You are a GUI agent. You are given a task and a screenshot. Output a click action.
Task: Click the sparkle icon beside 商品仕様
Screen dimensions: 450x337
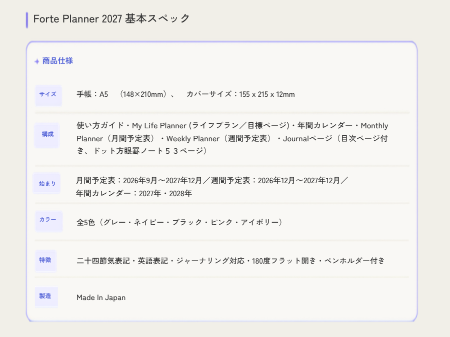pos(36,61)
